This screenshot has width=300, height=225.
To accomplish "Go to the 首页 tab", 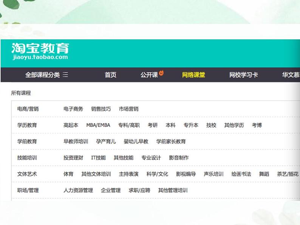I will coord(110,75).
